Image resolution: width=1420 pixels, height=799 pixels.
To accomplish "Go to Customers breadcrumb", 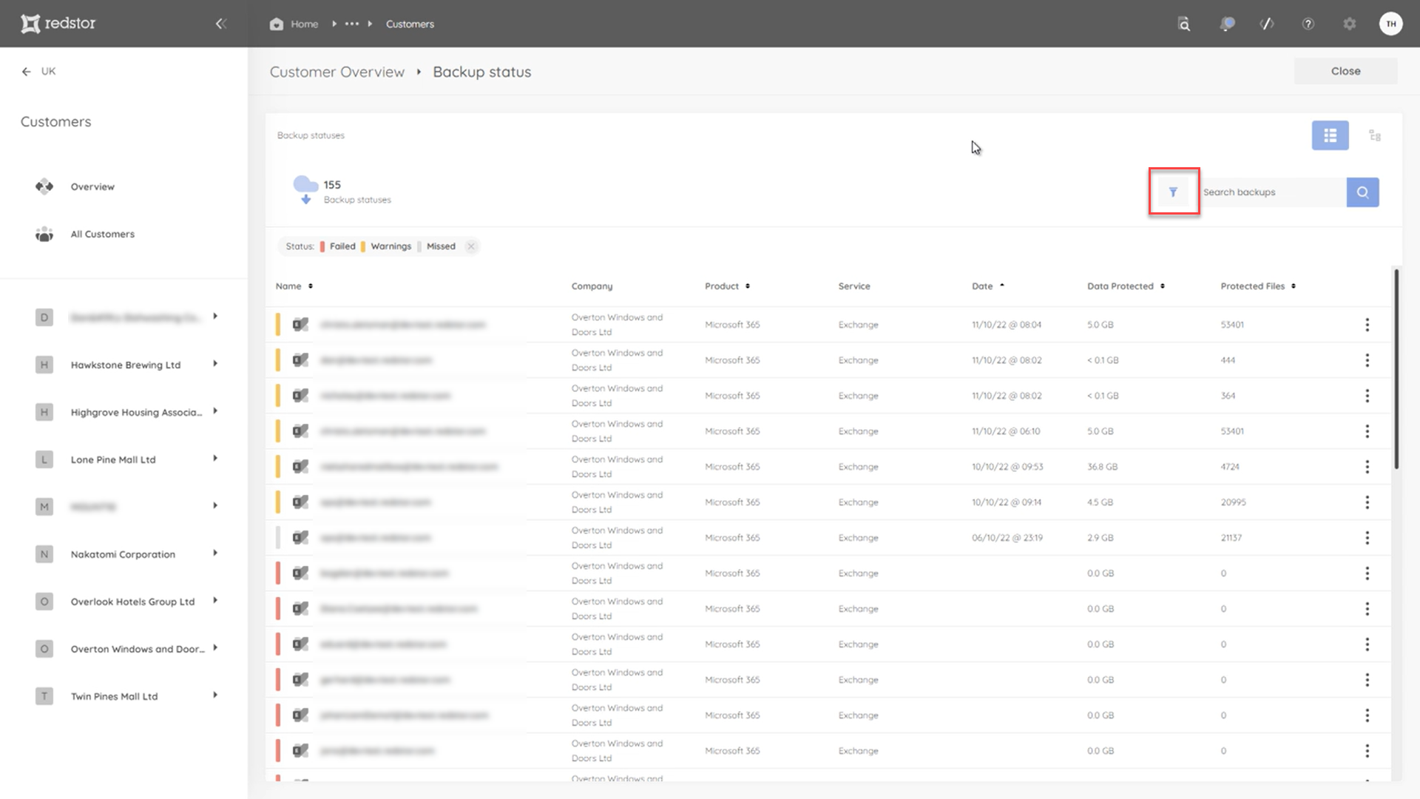I will 410,24.
